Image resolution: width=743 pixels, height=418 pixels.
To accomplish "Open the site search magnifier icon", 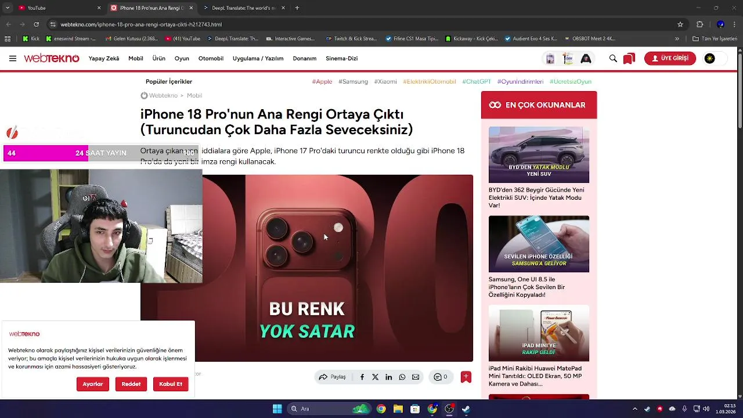I will 613,58.
